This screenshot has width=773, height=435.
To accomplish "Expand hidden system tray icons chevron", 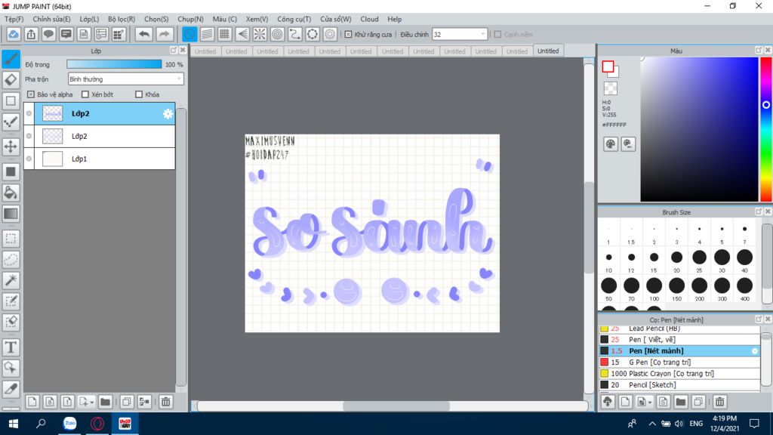I will [x=652, y=424].
